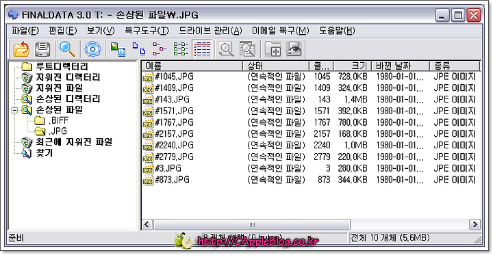The width and height of the screenshot is (493, 255).
Task: Click the save floppy disk toolbar icon
Action: coord(42,49)
